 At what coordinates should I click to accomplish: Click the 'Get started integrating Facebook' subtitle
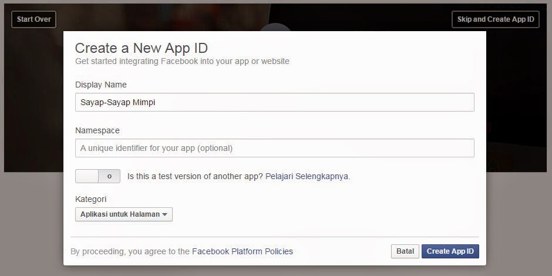[182, 61]
